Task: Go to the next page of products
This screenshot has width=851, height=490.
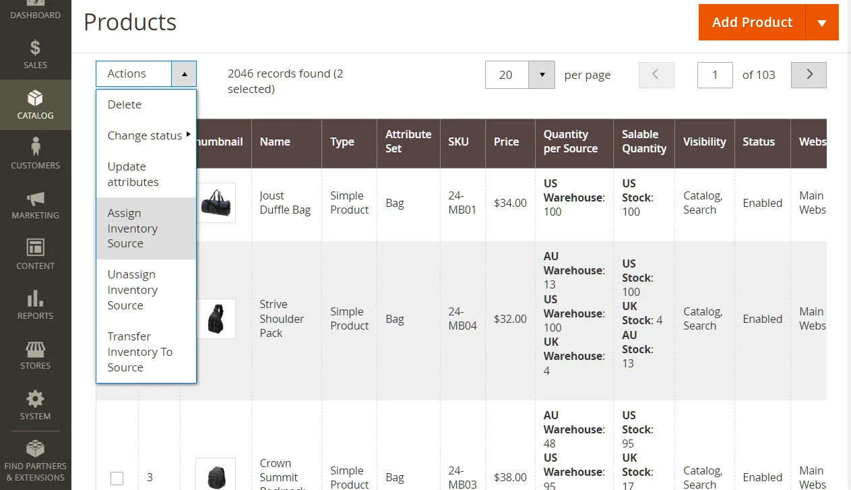Action: (809, 75)
